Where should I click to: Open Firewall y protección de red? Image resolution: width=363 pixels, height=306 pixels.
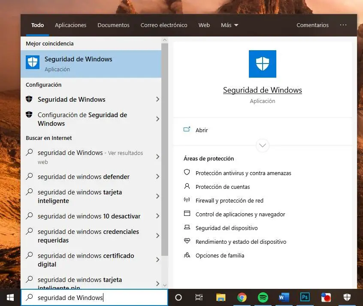(x=229, y=200)
